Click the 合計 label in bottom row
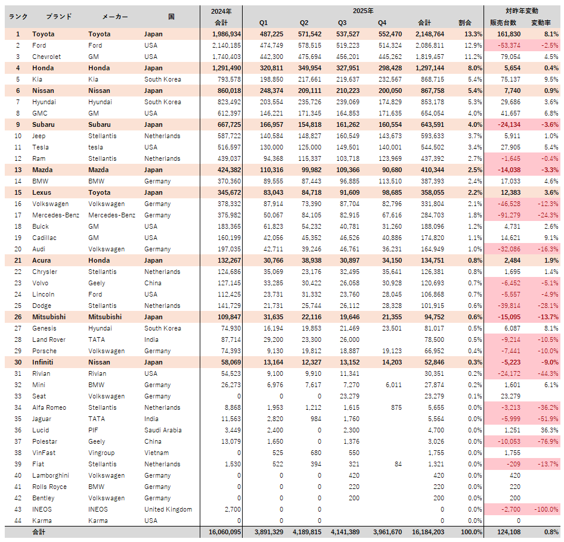 pos(38,532)
